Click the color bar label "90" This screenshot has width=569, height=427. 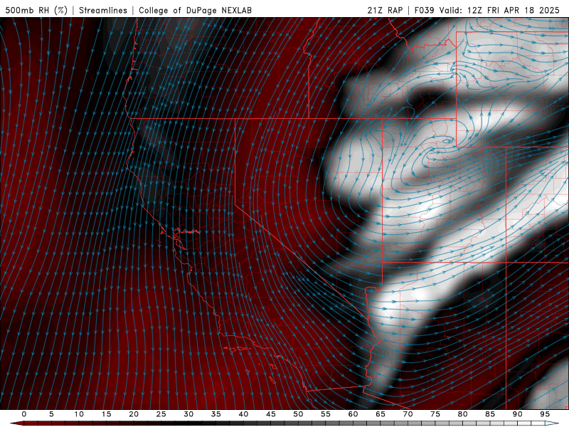[x=517, y=414]
